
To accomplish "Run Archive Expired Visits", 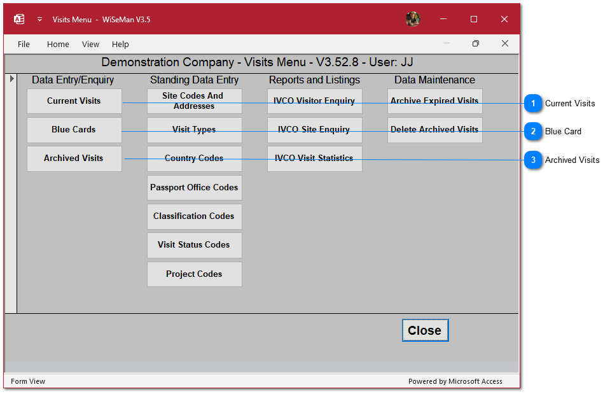I will point(434,101).
